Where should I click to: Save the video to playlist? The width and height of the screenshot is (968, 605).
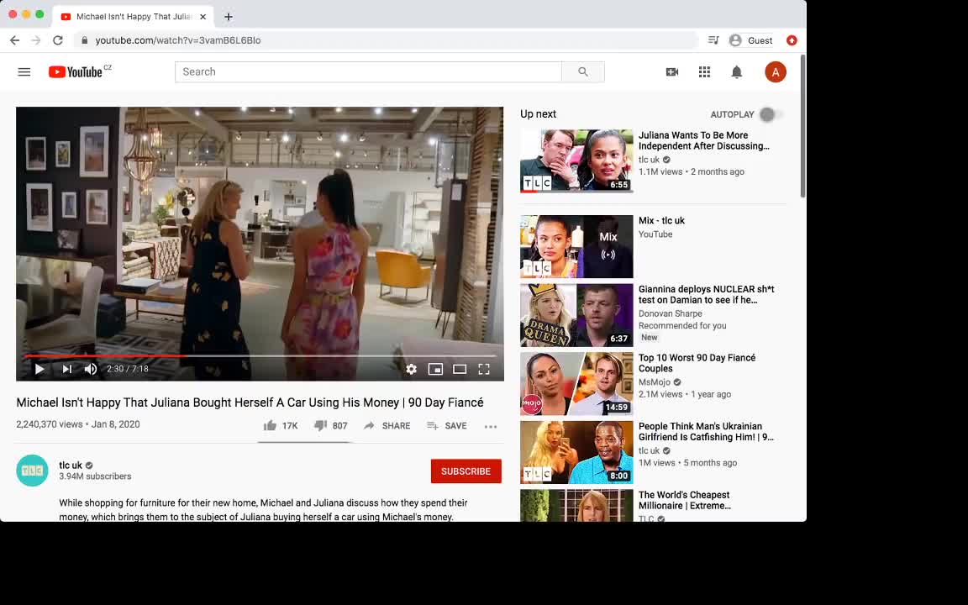(446, 425)
